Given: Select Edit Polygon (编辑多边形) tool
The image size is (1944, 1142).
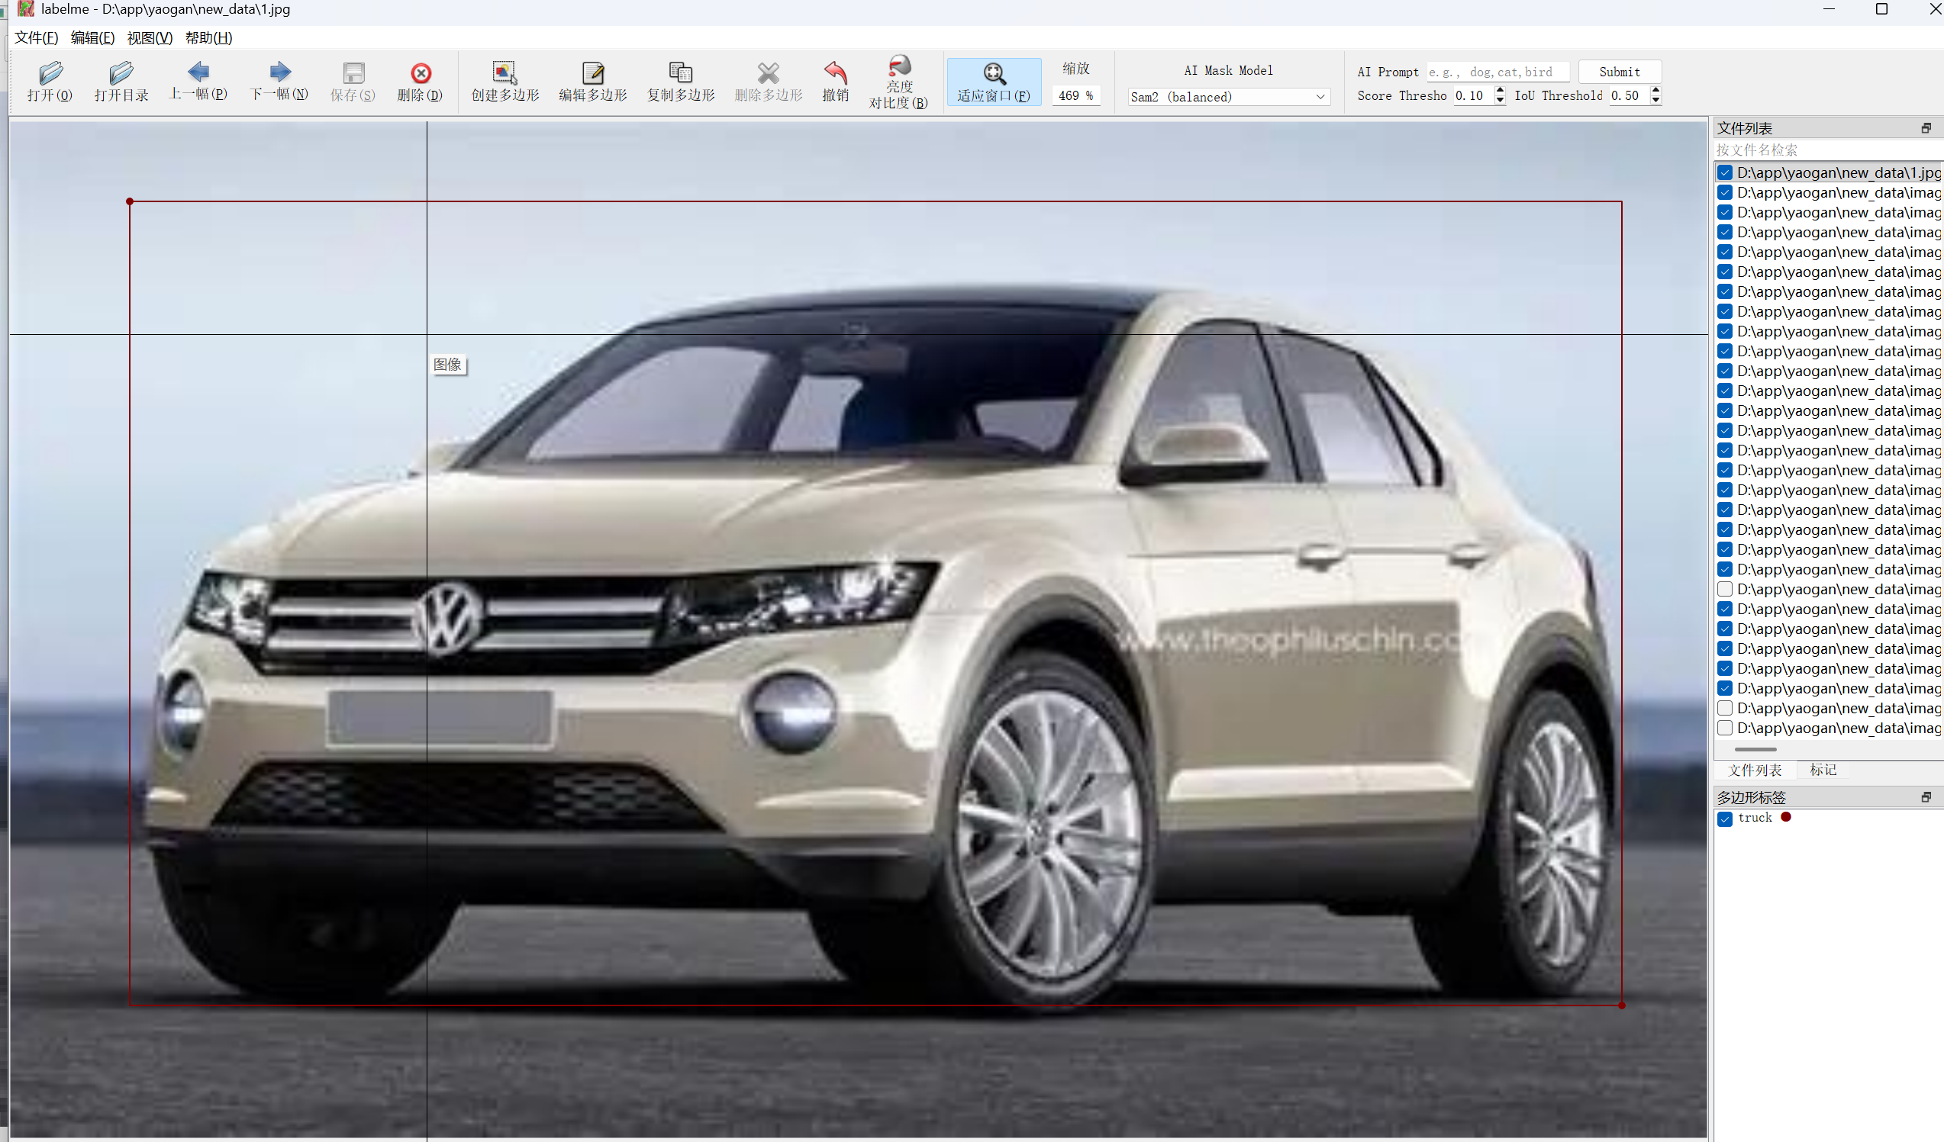Looking at the screenshot, I should coord(592,74).
